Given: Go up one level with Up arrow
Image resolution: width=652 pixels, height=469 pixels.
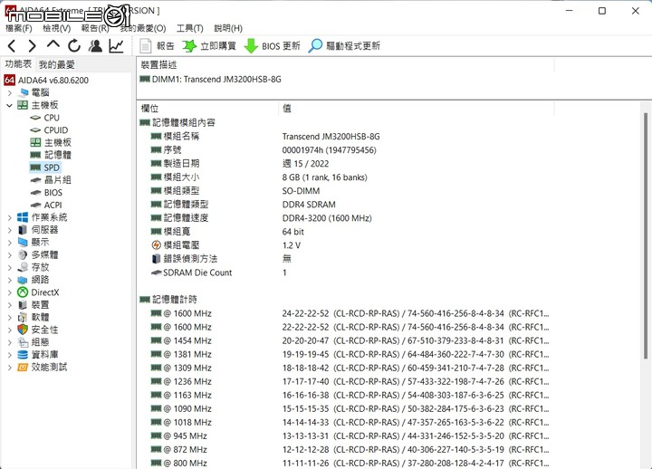Looking at the screenshot, I should point(53,45).
